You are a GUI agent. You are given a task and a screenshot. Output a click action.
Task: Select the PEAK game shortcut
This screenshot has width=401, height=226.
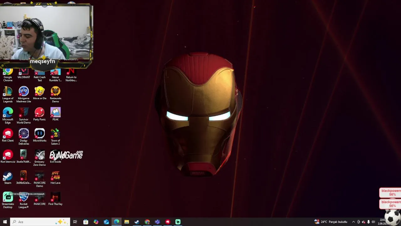[x=55, y=114]
